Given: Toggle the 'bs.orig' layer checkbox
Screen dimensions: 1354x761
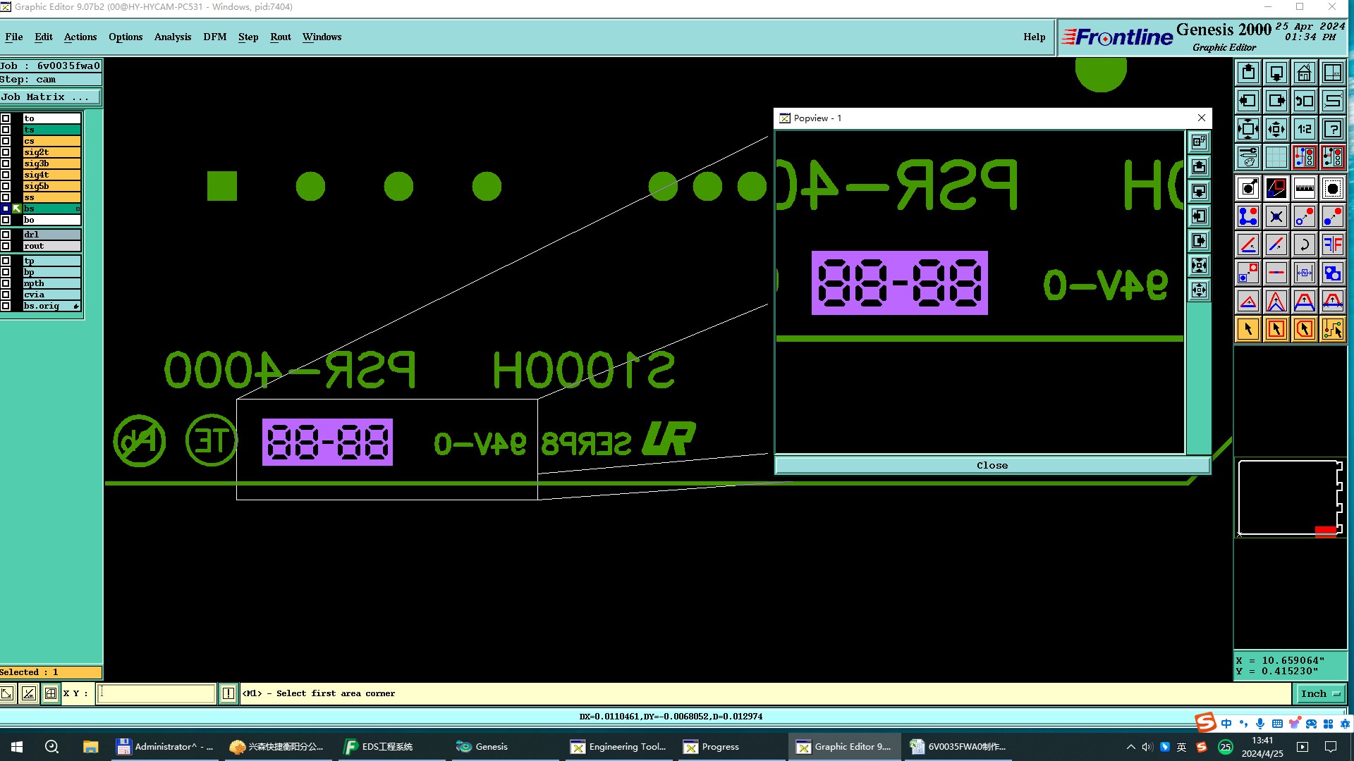Looking at the screenshot, I should tap(6, 306).
